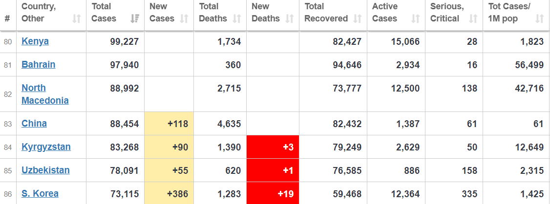
Task: Click Tot Cases/1M pop sort arrows
Action: [x=539, y=19]
